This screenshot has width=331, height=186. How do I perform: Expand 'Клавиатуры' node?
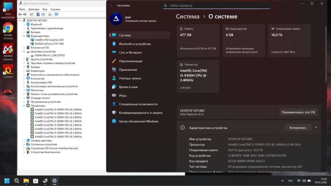24,71
